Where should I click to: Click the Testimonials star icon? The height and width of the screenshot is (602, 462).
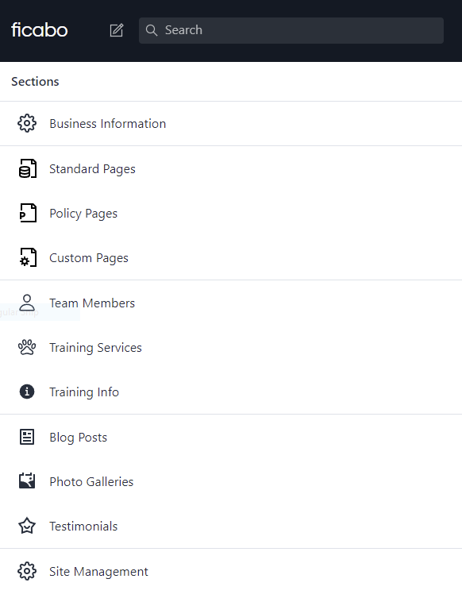coord(27,526)
